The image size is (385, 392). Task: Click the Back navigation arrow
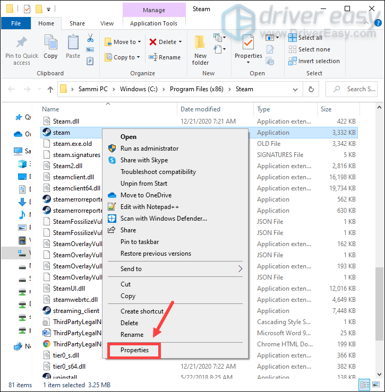tap(11, 89)
